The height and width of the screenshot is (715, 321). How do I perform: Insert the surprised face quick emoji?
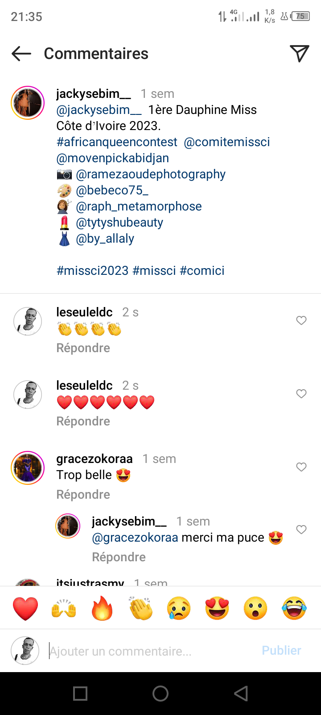[x=255, y=608]
